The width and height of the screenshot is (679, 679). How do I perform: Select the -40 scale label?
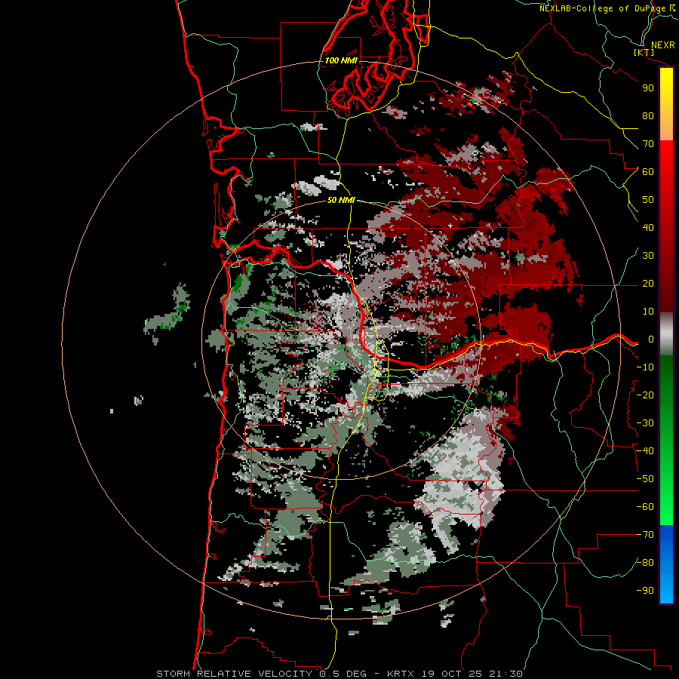[645, 451]
